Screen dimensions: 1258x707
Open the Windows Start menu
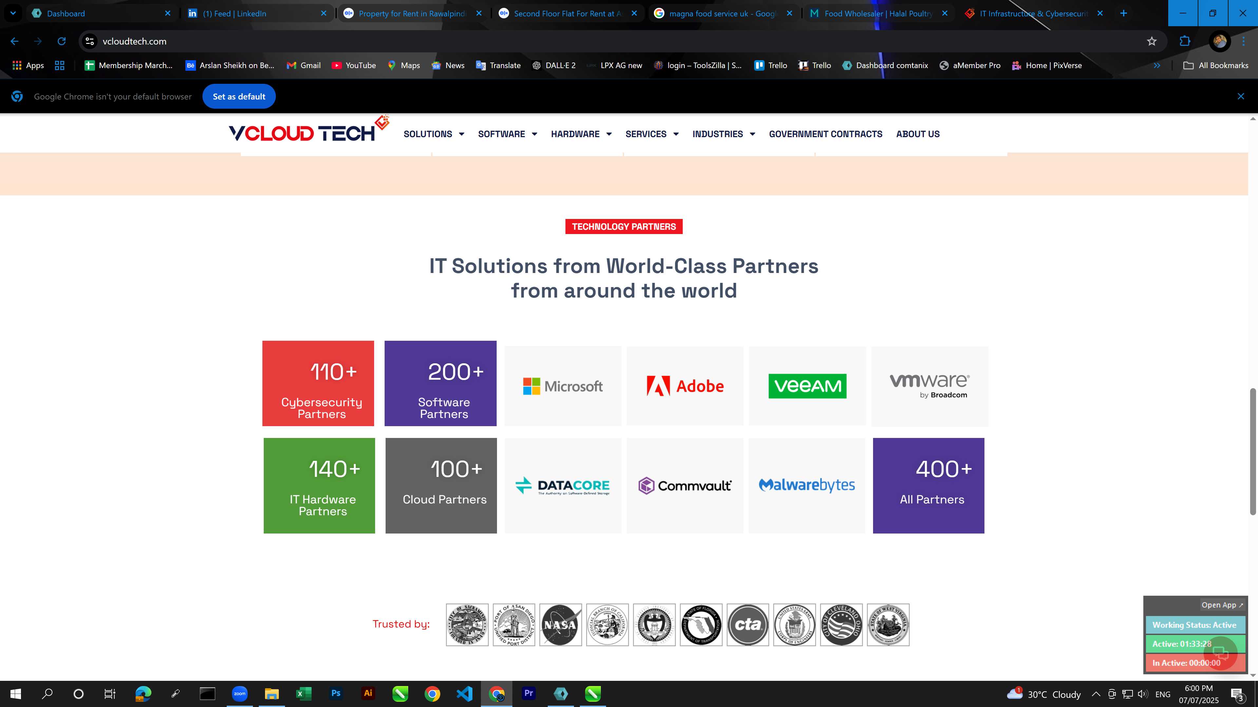16,693
